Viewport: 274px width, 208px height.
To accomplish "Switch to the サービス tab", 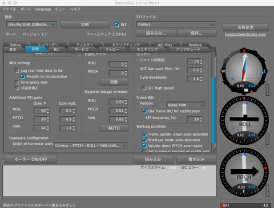I will click(82, 50).
